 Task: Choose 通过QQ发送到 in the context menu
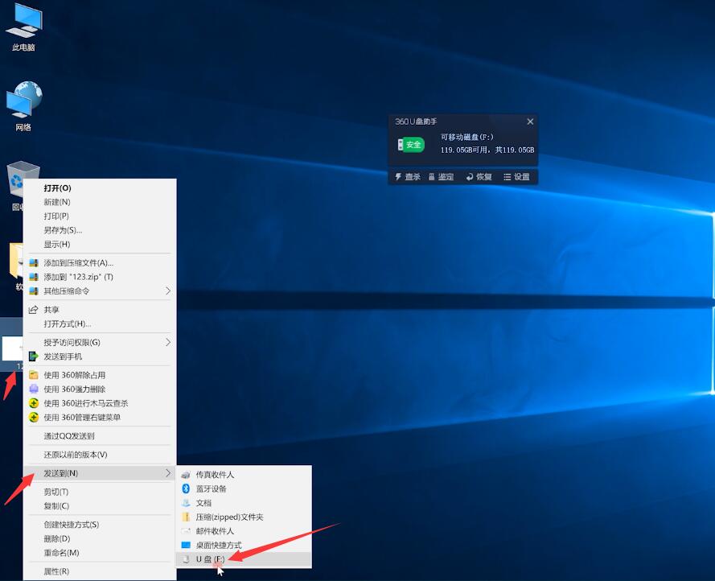pos(100,436)
